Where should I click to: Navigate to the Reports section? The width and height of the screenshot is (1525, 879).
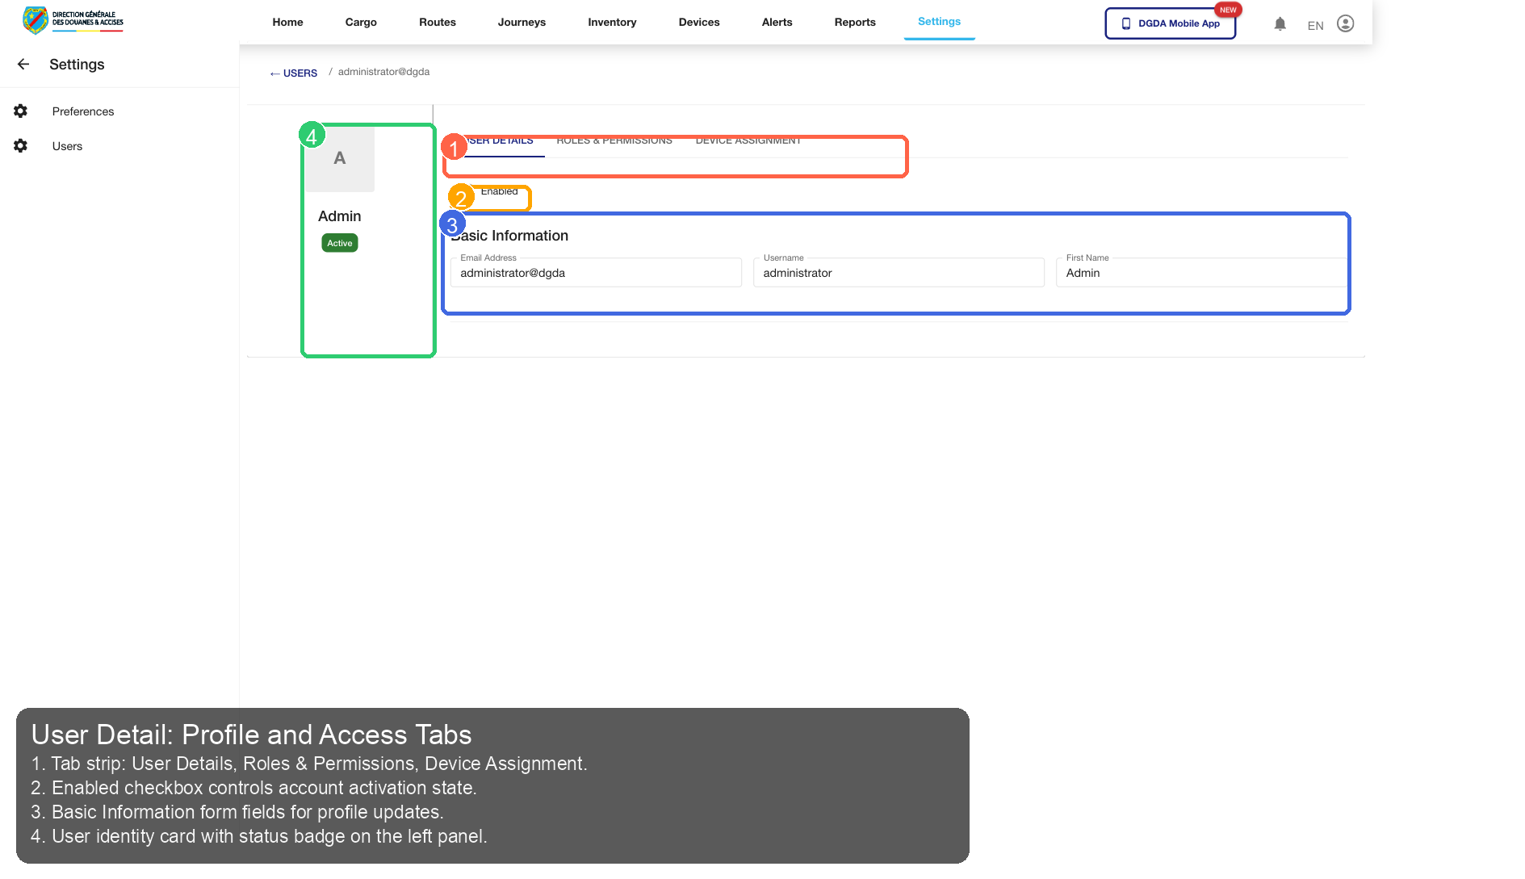(854, 22)
